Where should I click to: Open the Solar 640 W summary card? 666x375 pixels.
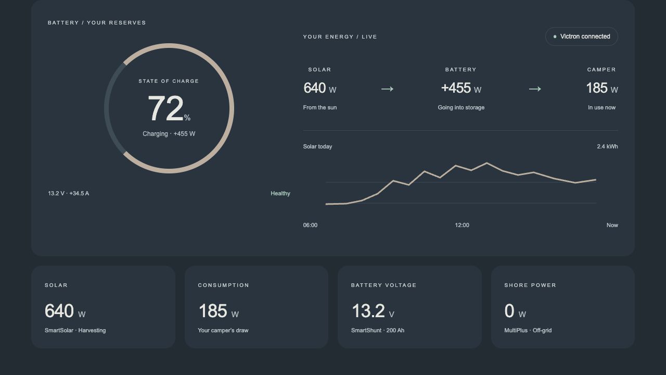(103, 307)
